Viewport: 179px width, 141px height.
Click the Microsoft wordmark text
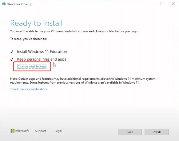click(22, 131)
